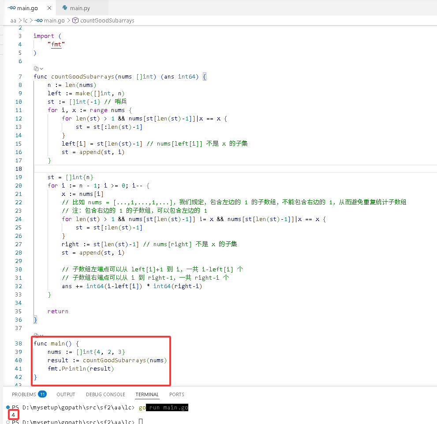
Task: Open the DEBUG CONSOLE tab
Action: coord(105,394)
